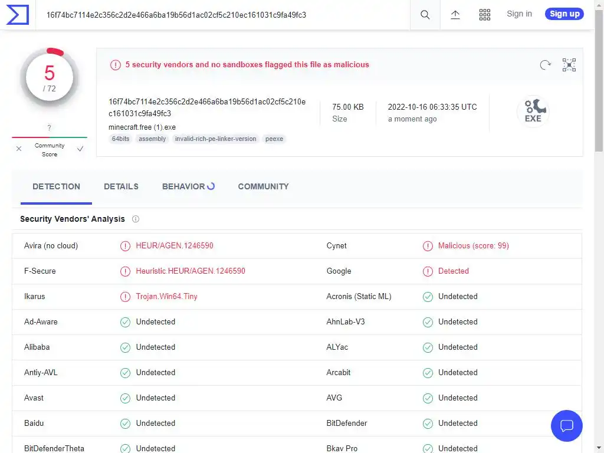The image size is (604, 453).
Task: Click the chat bubble button
Action: pyautogui.click(x=567, y=426)
